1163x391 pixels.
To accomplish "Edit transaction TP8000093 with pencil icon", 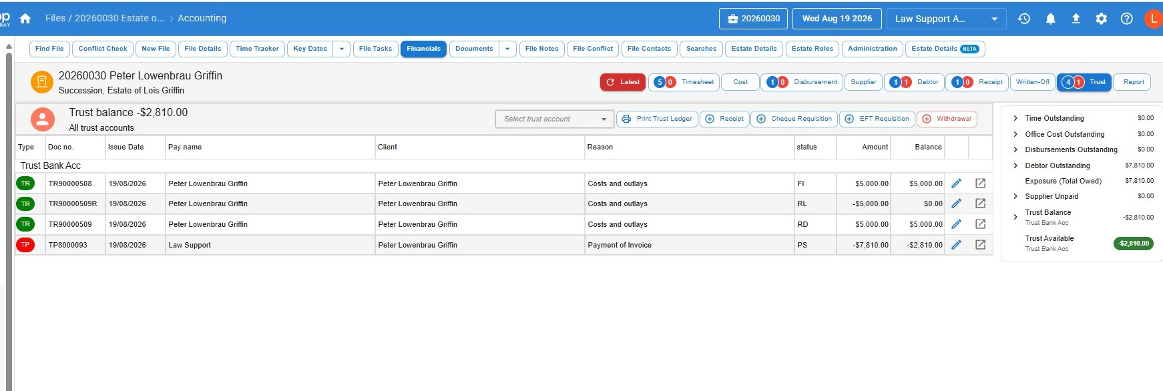I will (x=956, y=245).
